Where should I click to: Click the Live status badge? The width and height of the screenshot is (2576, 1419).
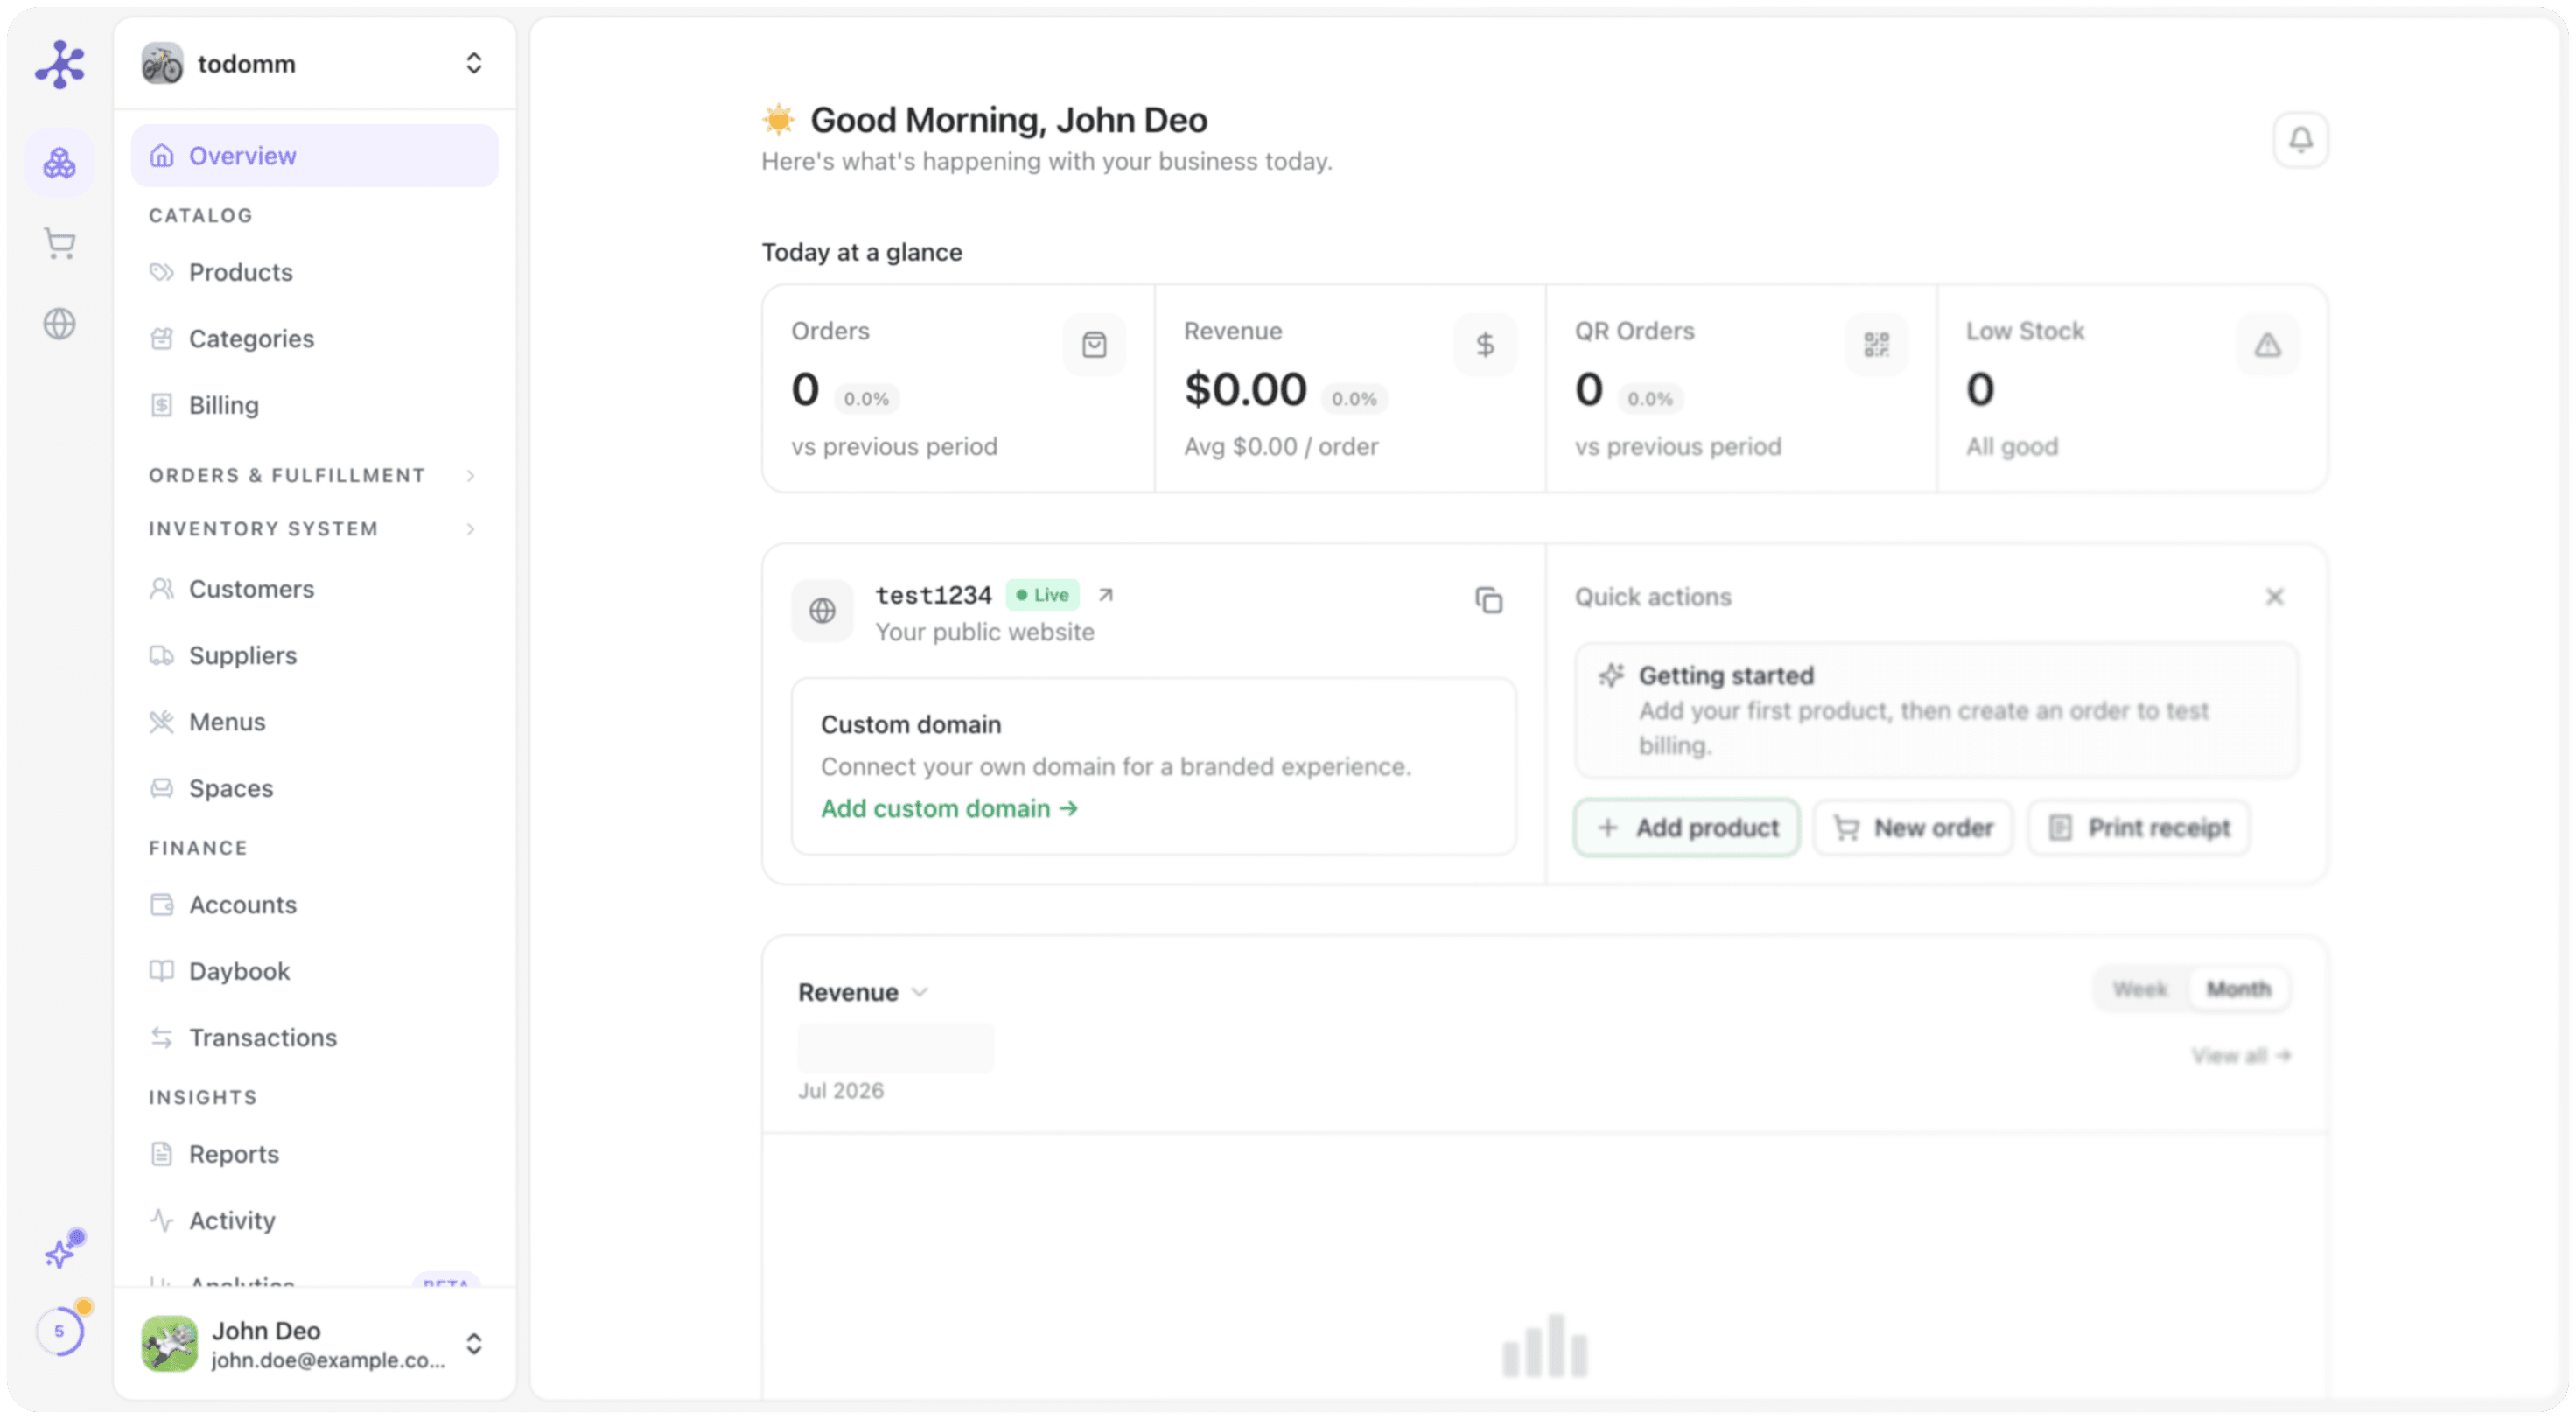1042,595
